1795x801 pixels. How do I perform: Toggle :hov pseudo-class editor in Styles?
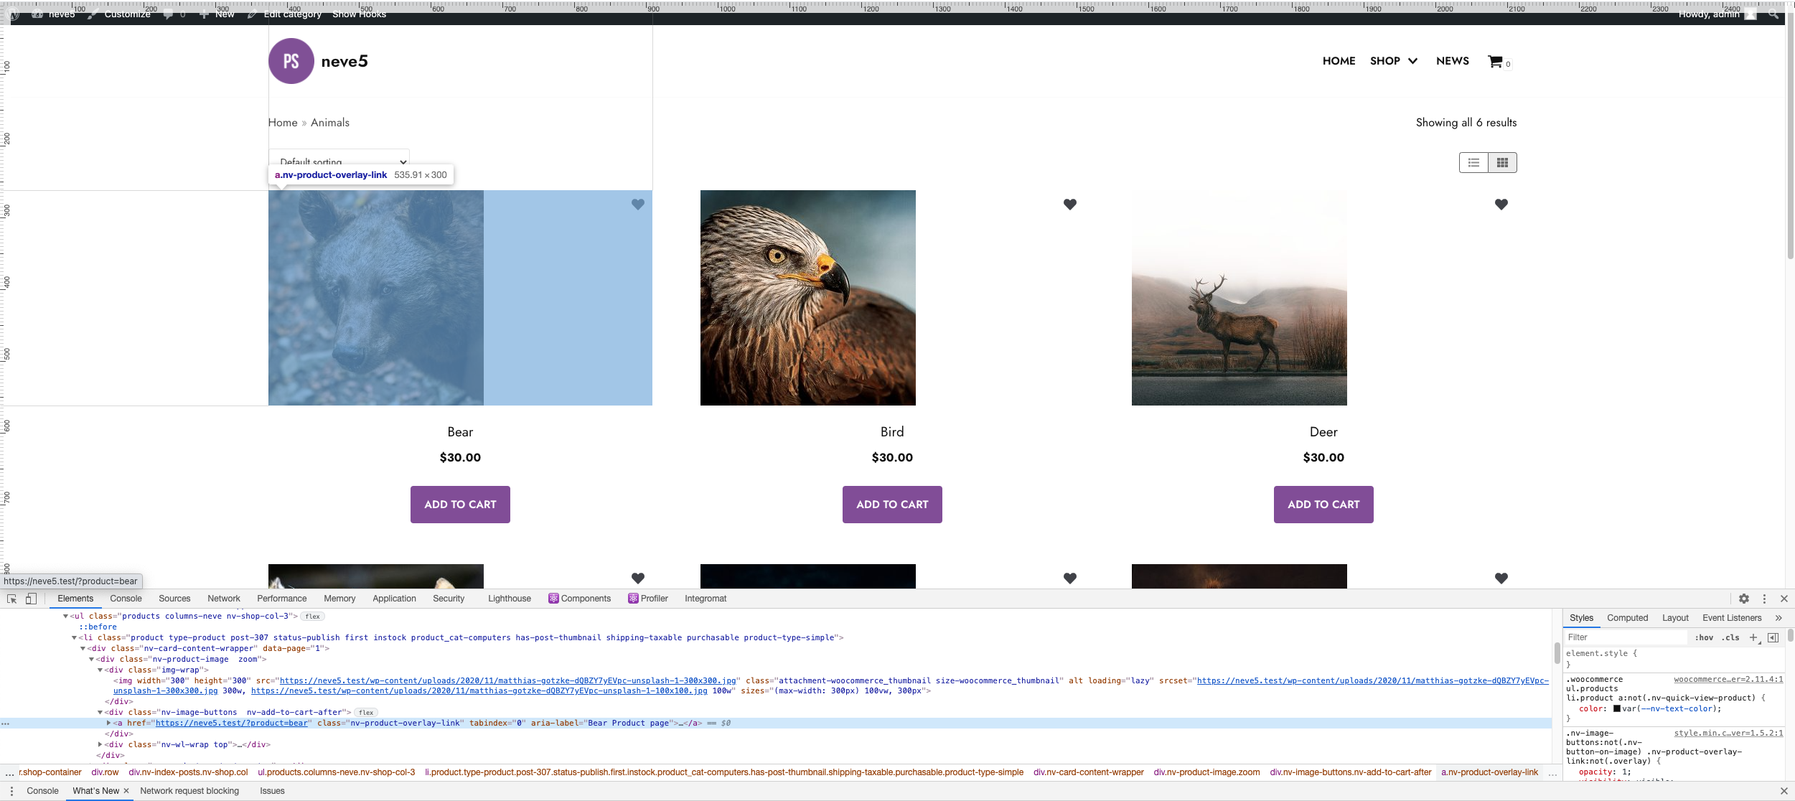tap(1705, 637)
